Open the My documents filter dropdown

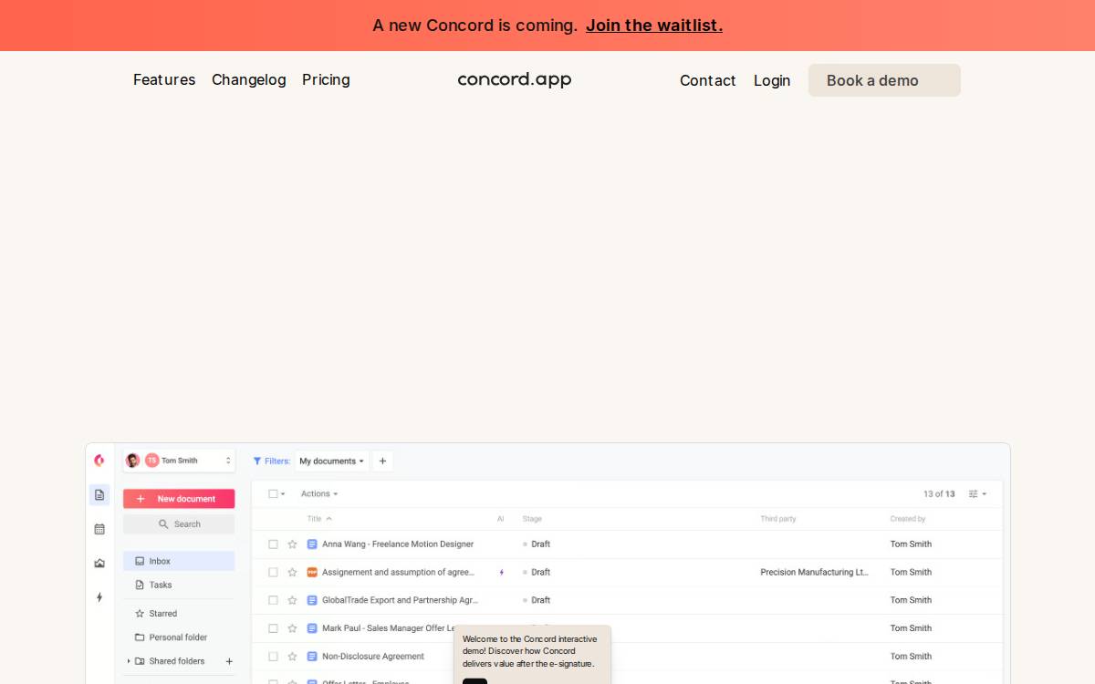(332, 461)
